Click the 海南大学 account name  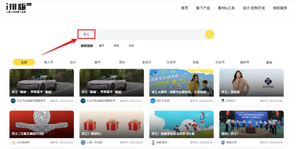232,142
